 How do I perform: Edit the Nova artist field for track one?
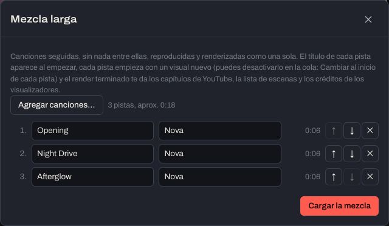pyautogui.click(x=220, y=131)
